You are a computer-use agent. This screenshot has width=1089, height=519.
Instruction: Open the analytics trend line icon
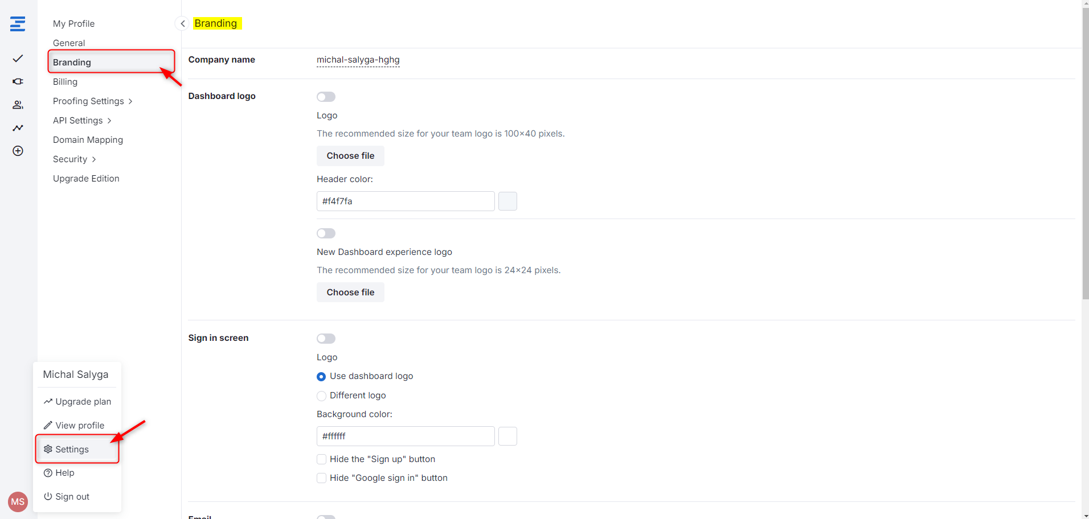pyautogui.click(x=18, y=127)
